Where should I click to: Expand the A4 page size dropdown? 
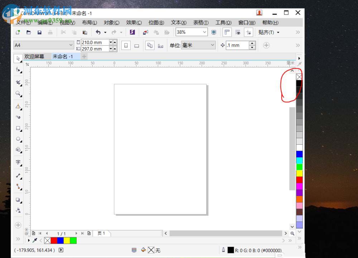(x=71, y=45)
